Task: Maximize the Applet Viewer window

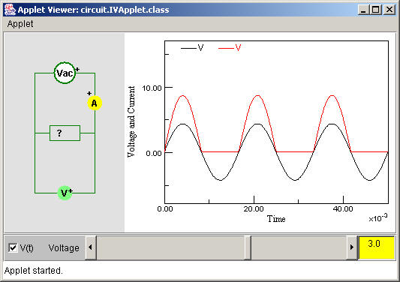Action: point(376,10)
